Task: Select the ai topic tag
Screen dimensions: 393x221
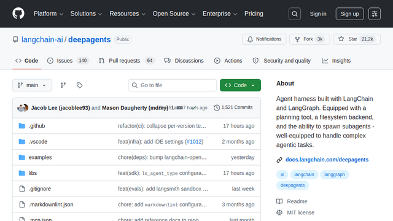Action: 282,174
